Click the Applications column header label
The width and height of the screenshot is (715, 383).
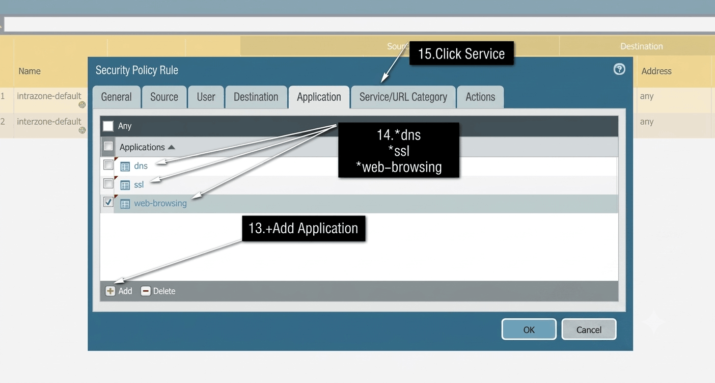coord(142,147)
